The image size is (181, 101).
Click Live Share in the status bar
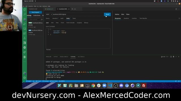tap(54, 81)
